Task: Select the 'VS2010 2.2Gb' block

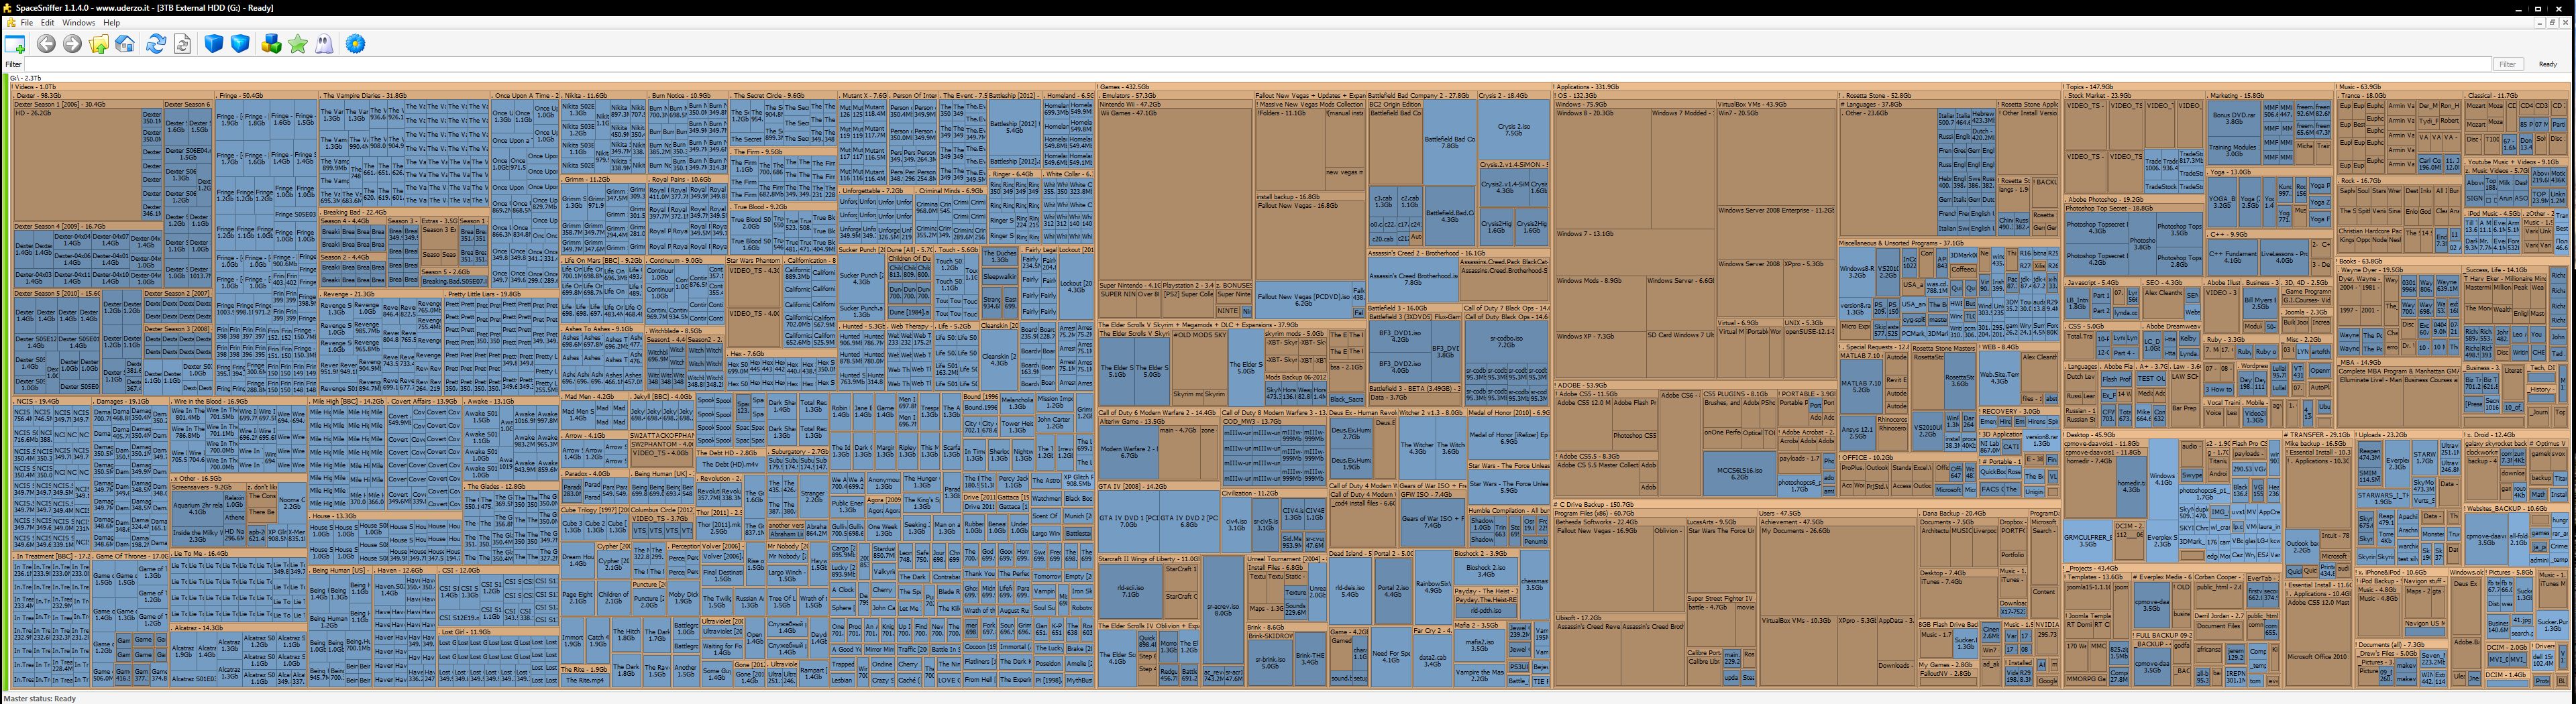Action: tap(1887, 271)
